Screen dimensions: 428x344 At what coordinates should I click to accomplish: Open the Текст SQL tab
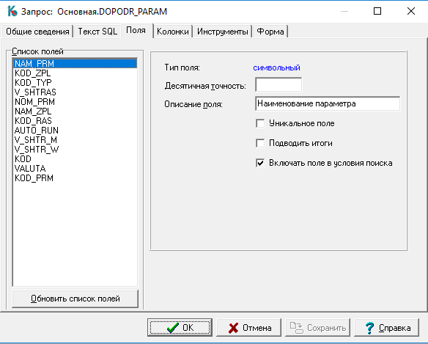(x=97, y=32)
